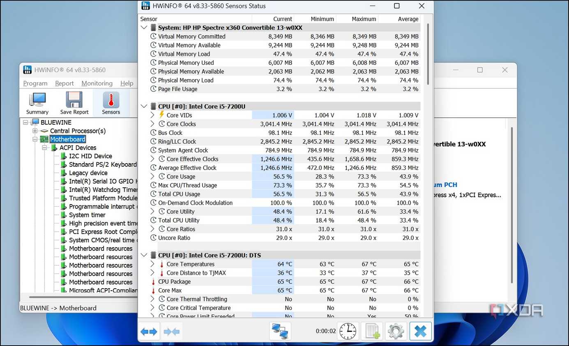569x346 pixels.
Task: Collapse the BLUEWINE root tree node
Action: tap(26, 122)
